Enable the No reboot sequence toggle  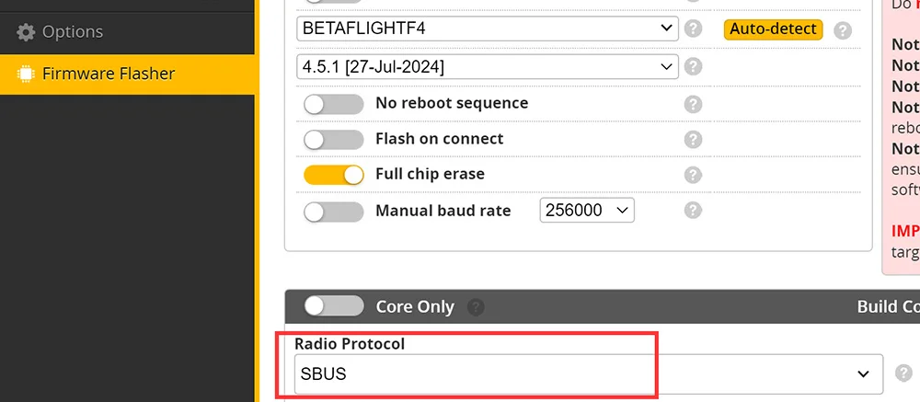point(333,104)
